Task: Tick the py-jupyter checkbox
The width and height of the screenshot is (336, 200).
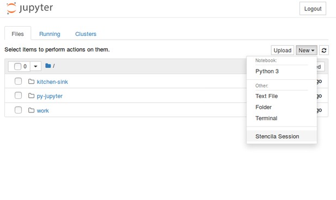Action: coord(18,96)
